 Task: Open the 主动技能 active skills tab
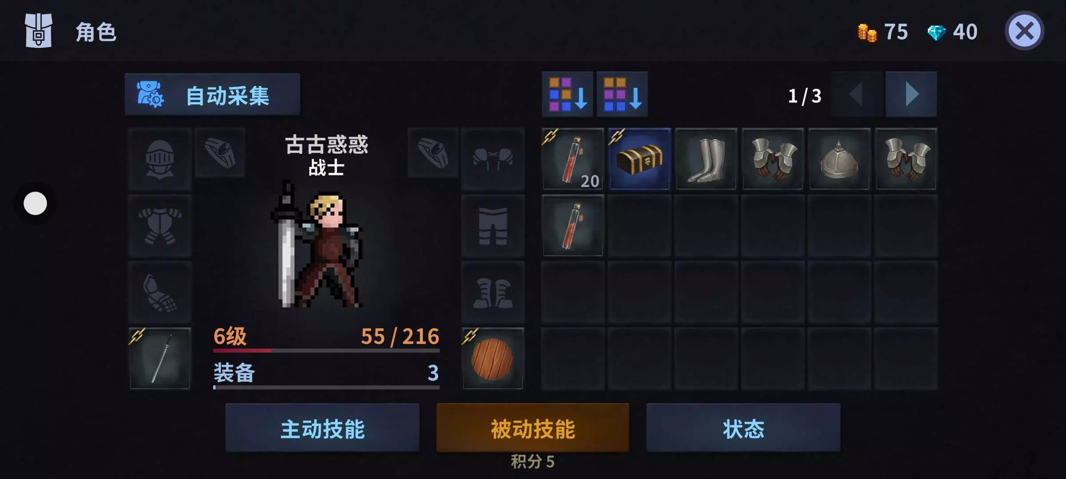[322, 428]
